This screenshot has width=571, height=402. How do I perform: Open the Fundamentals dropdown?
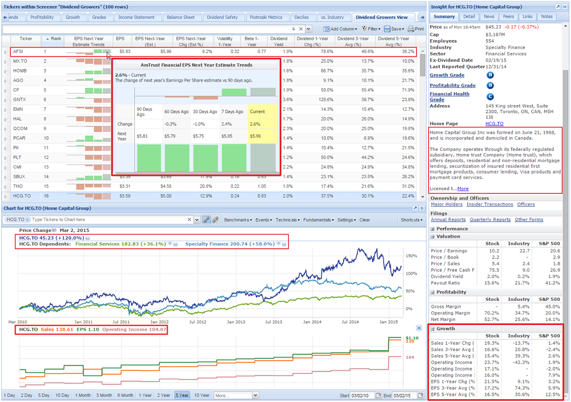tap(319, 220)
